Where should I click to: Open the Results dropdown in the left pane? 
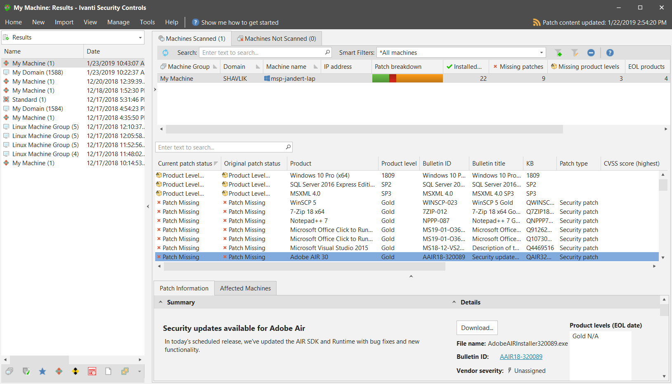pyautogui.click(x=140, y=37)
